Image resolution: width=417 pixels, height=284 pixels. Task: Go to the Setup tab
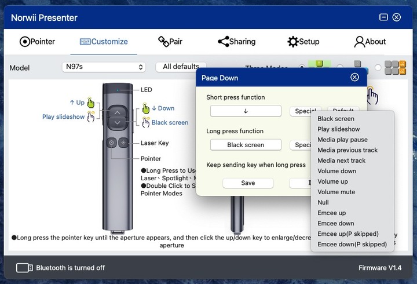click(303, 42)
